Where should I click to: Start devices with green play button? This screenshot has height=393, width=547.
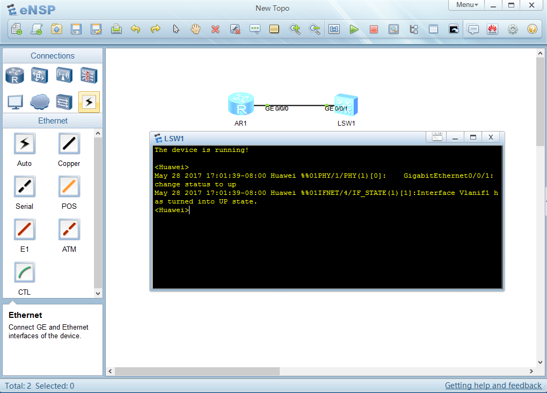tap(354, 29)
